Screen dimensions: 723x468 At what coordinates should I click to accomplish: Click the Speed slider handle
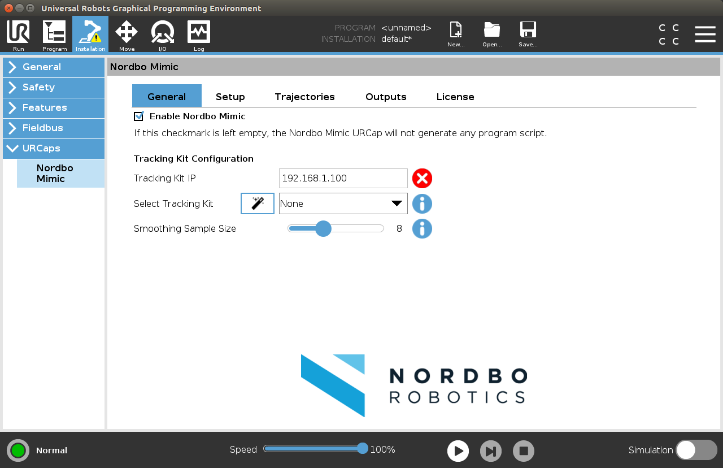(363, 449)
